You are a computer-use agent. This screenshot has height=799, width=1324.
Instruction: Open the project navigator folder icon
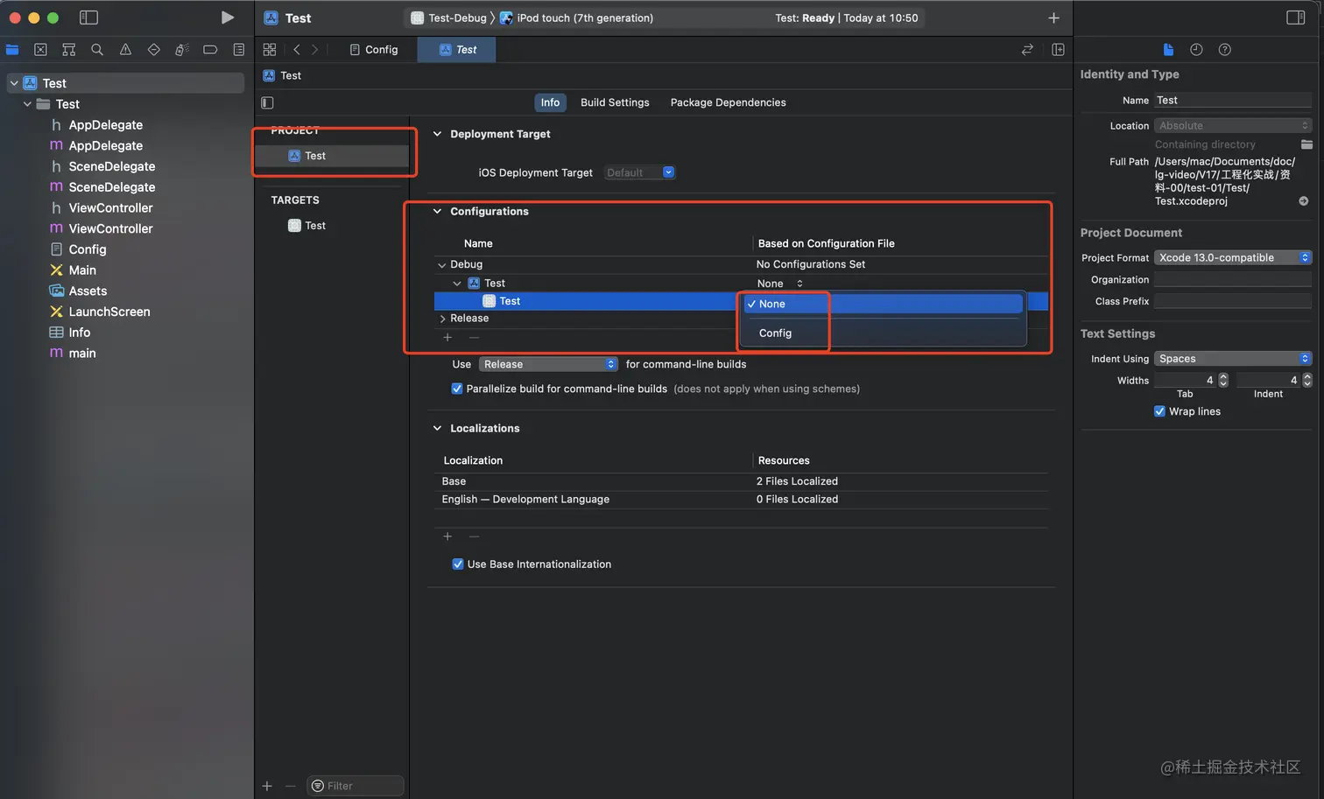click(12, 50)
